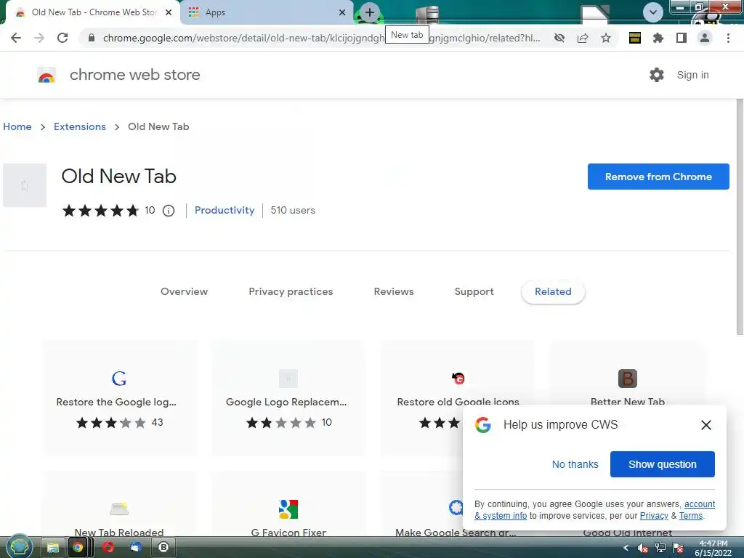
Task: Switch to the Overview tab
Action: pyautogui.click(x=184, y=292)
